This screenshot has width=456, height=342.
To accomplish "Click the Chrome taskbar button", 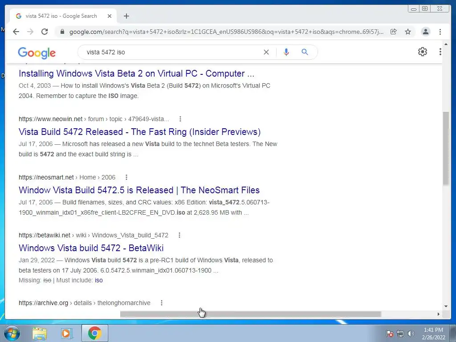I will [x=94, y=333].
